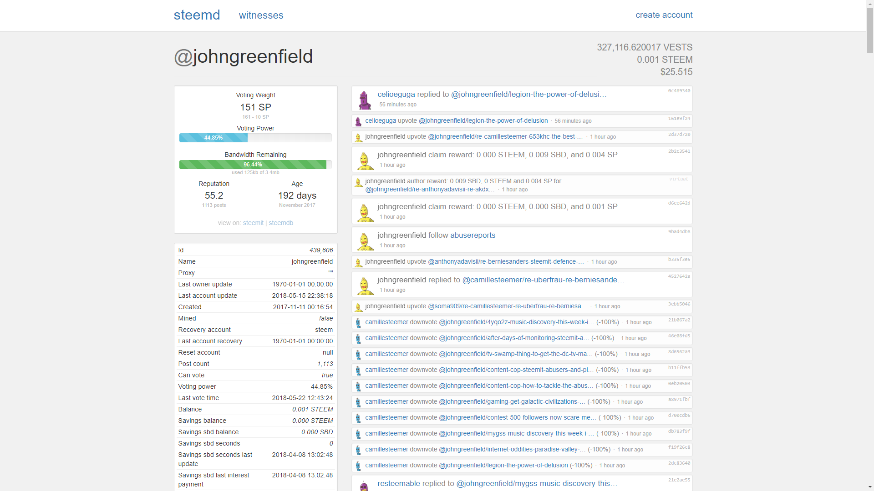Image resolution: width=874 pixels, height=491 pixels.
Task: Open the witnesses menu item
Action: coord(261,15)
